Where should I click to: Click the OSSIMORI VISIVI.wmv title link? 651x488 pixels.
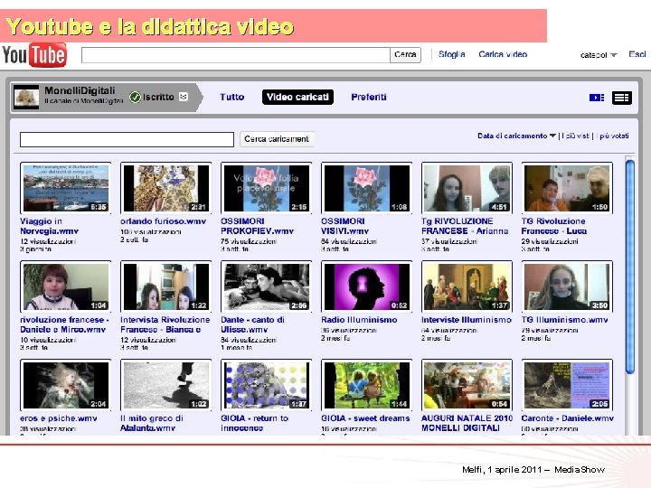click(x=344, y=226)
